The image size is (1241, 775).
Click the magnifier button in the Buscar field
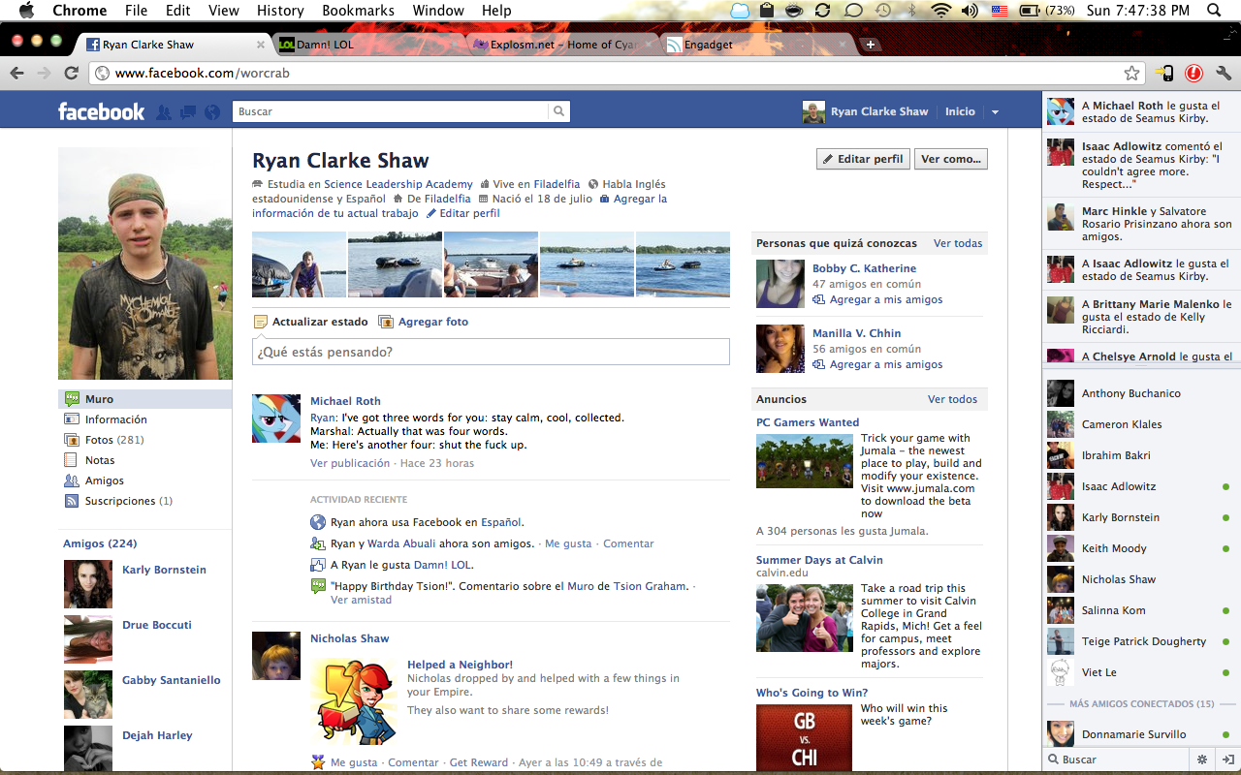pos(559,111)
